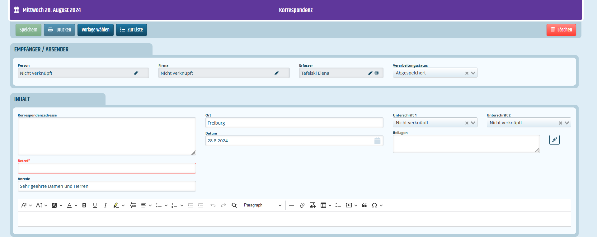Screen dimensions: 597x237
Task: Print with the Drucken button
Action: 59,30
